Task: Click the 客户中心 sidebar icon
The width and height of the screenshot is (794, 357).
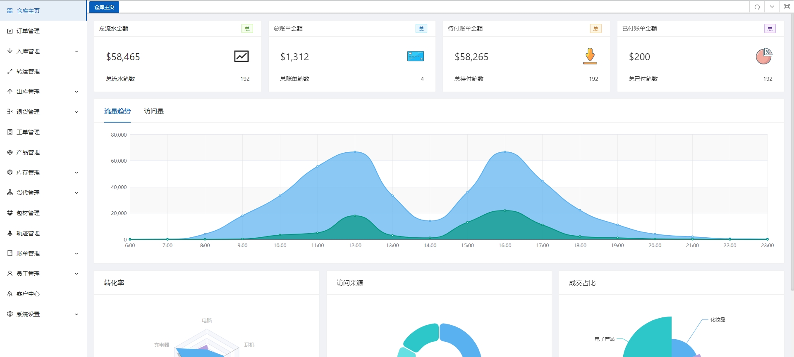Action: pos(10,294)
